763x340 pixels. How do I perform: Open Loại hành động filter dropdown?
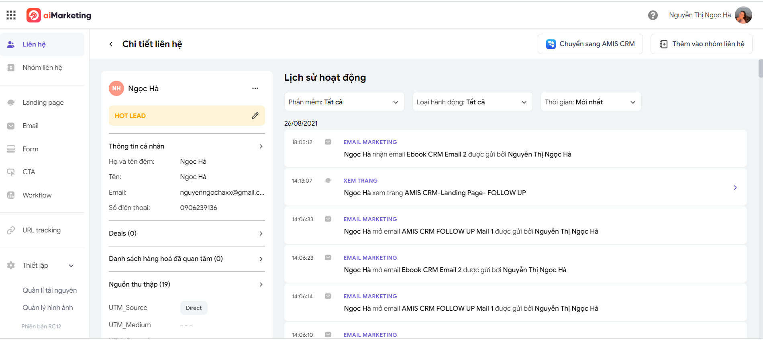pyautogui.click(x=472, y=102)
